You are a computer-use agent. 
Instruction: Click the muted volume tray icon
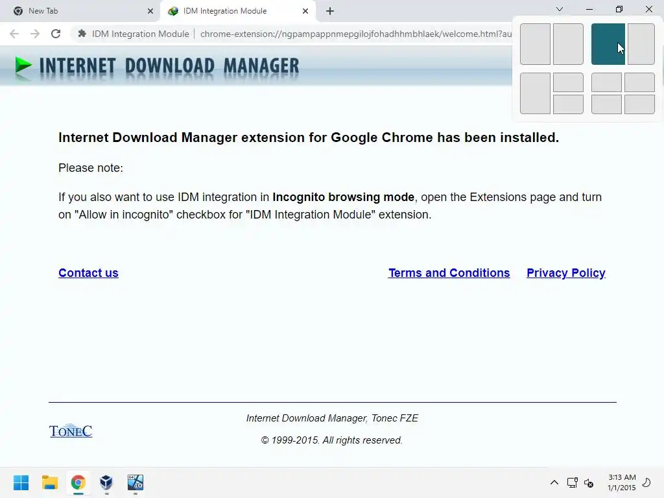589,482
